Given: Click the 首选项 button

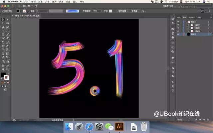Looking at the screenshot, I should pos(134,11).
